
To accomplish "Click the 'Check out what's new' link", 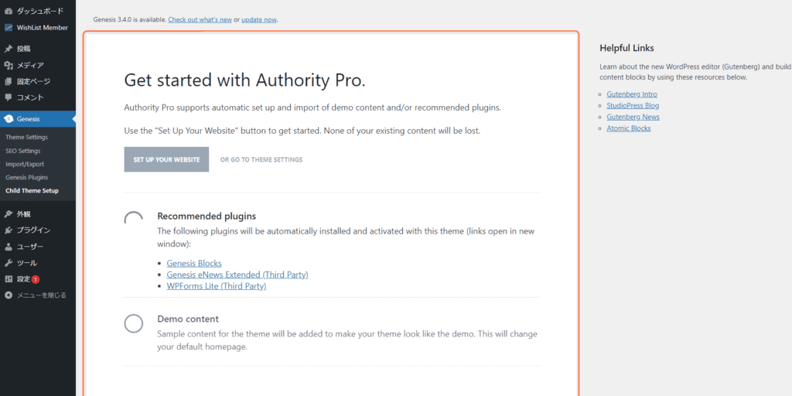I will [x=200, y=19].
